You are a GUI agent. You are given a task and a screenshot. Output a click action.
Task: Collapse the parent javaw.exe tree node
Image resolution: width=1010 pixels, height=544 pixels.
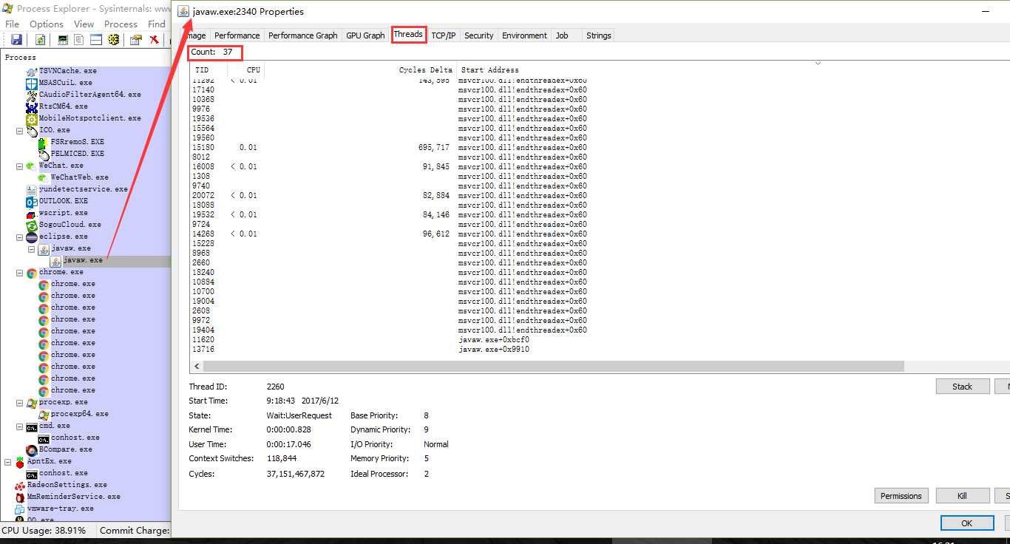[x=32, y=248]
